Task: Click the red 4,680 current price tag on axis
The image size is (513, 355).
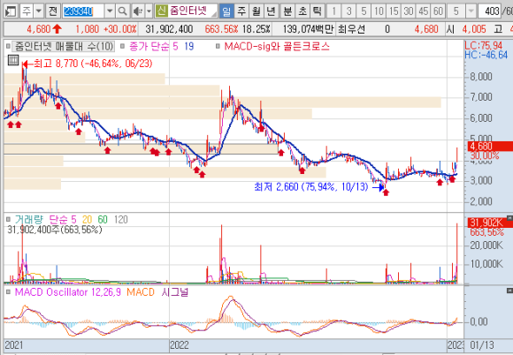Action: pyautogui.click(x=490, y=147)
